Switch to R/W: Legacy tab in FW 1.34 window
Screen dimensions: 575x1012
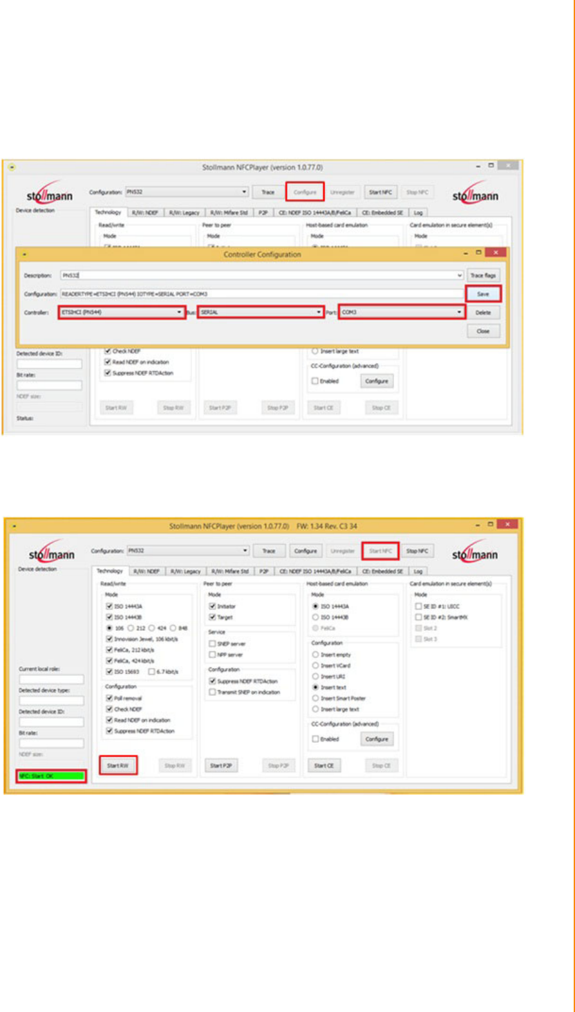coord(187,571)
